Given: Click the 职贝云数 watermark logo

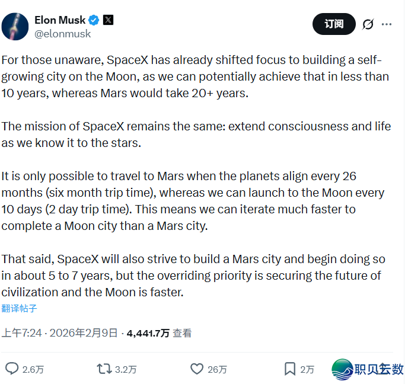Looking at the screenshot, I should click(368, 369).
